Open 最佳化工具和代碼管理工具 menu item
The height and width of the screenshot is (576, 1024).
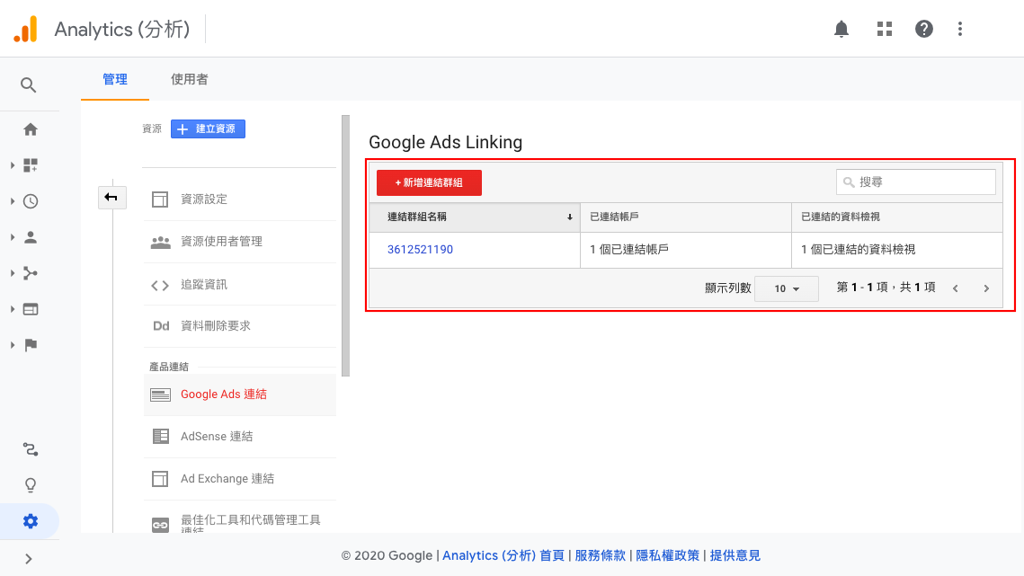(240, 520)
